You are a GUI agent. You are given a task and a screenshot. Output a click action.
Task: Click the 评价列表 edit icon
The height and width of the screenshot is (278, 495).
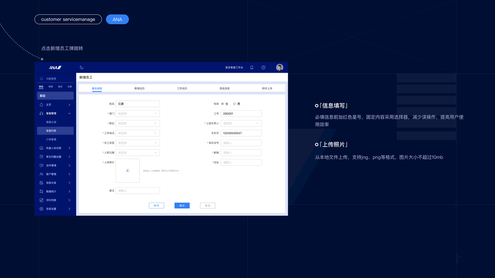[x=41, y=200]
